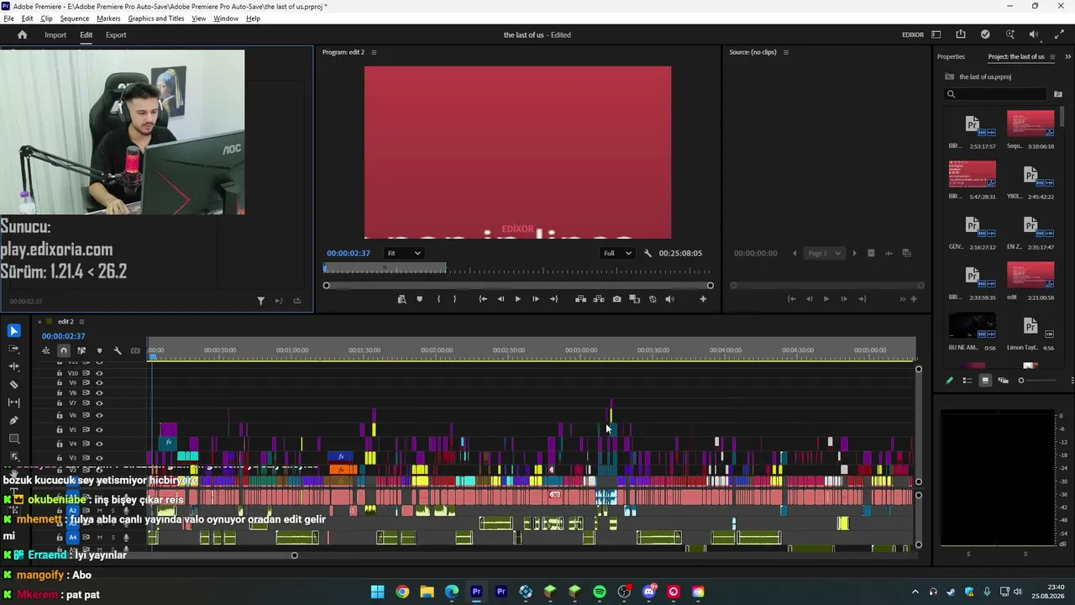
Task: Switch project panel to list view
Action: pyautogui.click(x=967, y=381)
